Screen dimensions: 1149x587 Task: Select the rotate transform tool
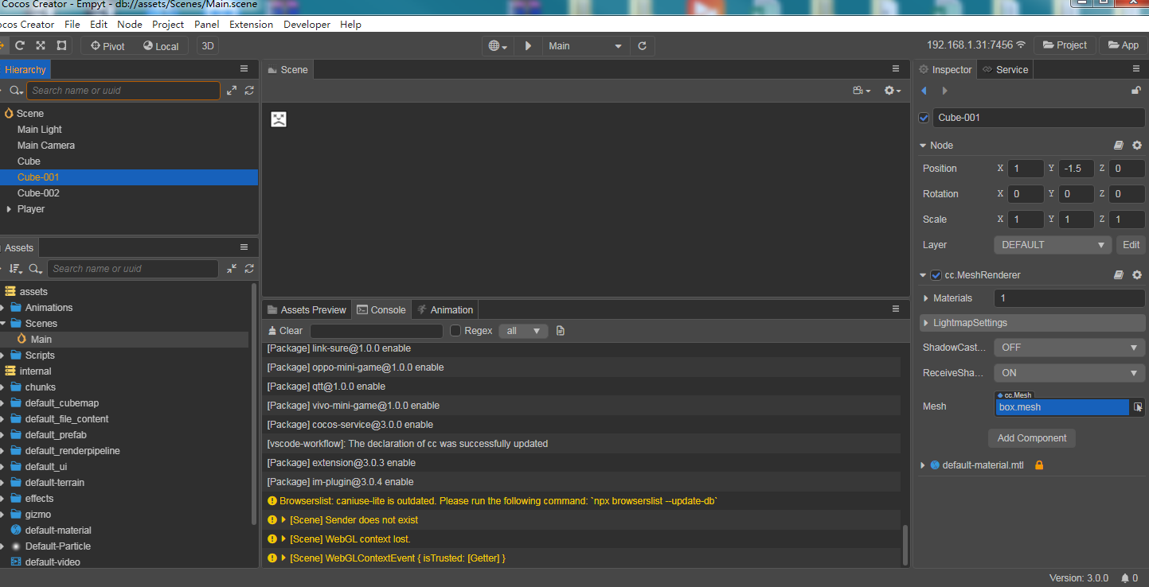[20, 45]
